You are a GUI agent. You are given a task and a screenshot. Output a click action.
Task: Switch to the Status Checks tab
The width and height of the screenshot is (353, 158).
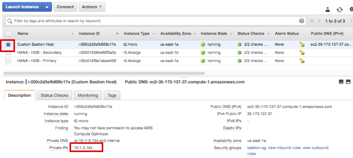point(54,95)
